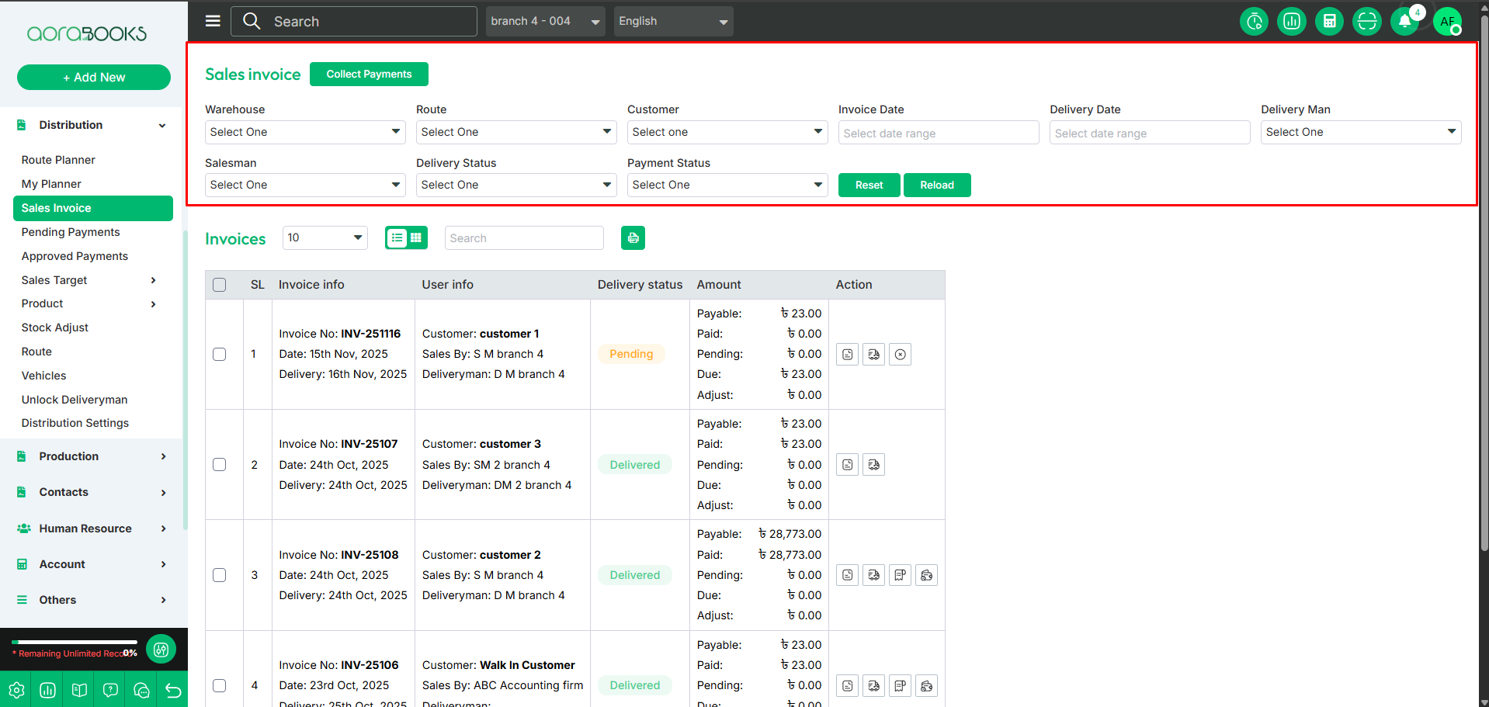The height and width of the screenshot is (707, 1489).
Task: Open the calculator icon in top bar
Action: coord(1329,22)
